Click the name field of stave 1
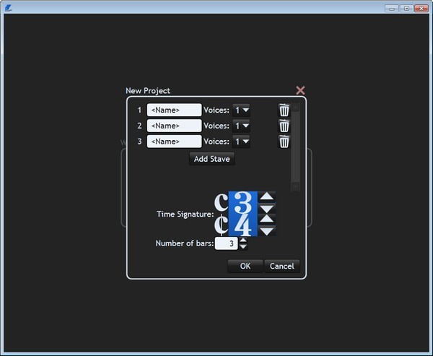Image resolution: width=433 pixels, height=356 pixels. click(x=174, y=110)
